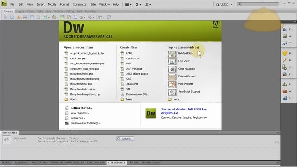This screenshot has height=167, width=297.
Task: Click the Media insert icon
Action: [x=54, y=17]
